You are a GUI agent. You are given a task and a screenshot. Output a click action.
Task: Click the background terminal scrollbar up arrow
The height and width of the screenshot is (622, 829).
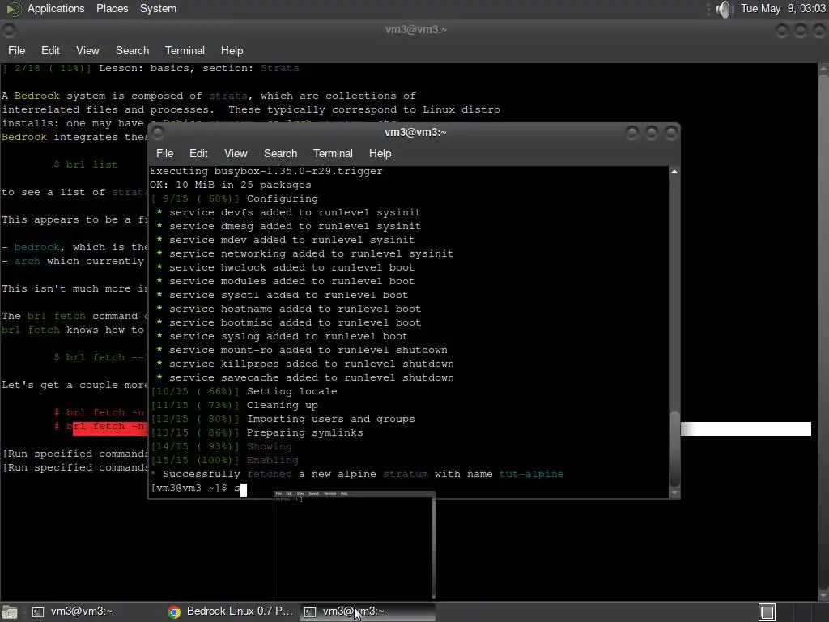click(x=823, y=69)
